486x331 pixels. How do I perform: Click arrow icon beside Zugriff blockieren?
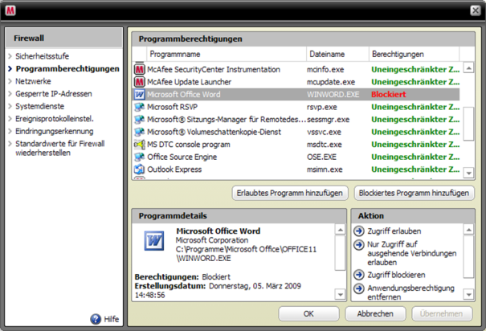click(359, 275)
